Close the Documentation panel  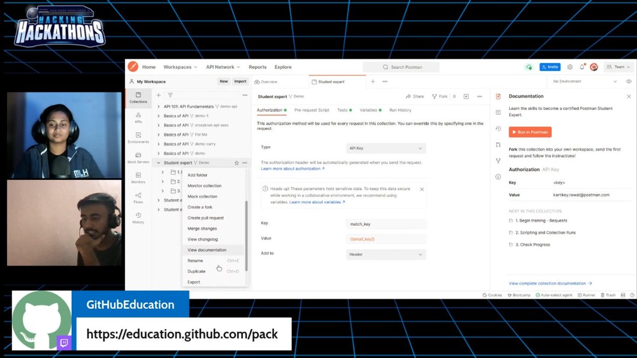pos(629,97)
